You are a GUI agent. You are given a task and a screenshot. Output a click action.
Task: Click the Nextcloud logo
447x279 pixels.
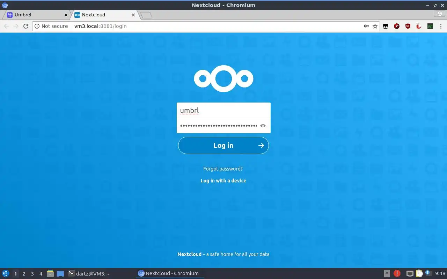coord(223,78)
